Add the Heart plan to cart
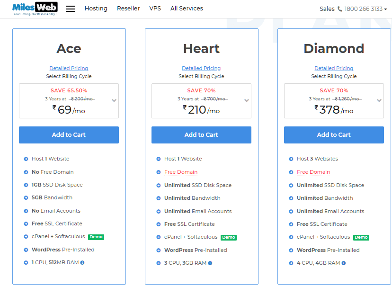This screenshot has width=392, height=286. 201,135
